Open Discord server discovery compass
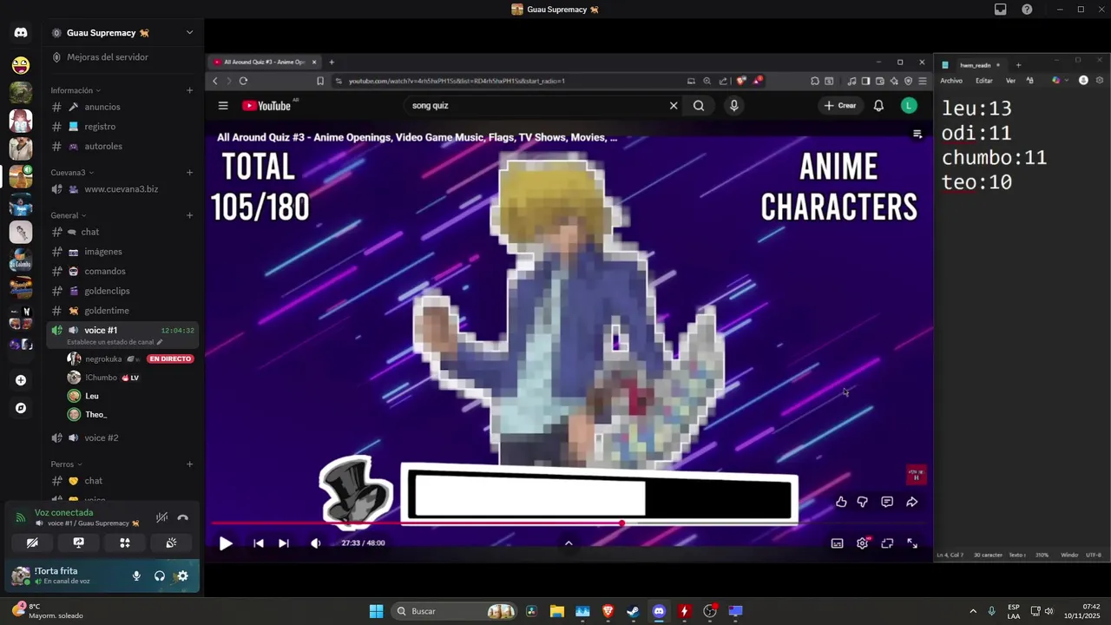 21,408
